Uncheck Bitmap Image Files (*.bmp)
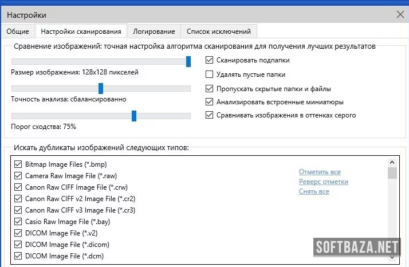The image size is (409, 267). coord(17,164)
